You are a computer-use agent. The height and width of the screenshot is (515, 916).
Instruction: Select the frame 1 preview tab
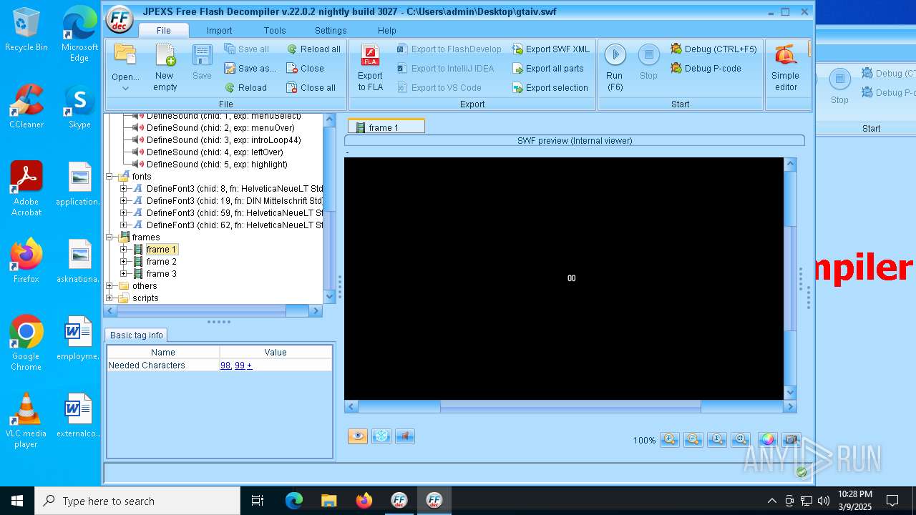coord(386,127)
